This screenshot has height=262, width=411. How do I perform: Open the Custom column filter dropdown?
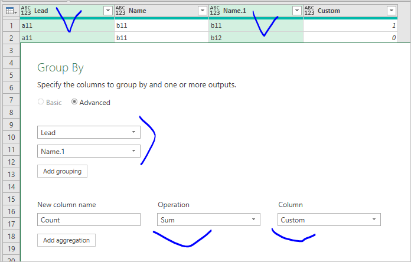392,11
